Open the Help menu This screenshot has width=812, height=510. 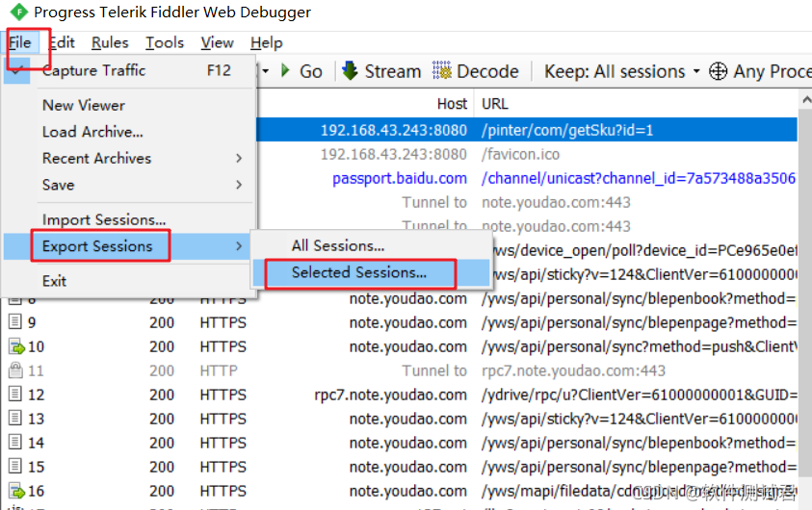tap(266, 42)
